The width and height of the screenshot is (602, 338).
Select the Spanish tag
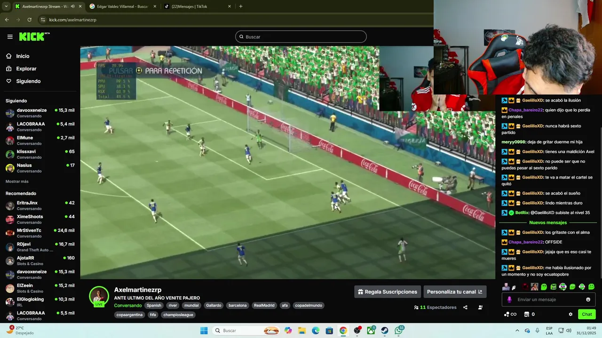pyautogui.click(x=154, y=306)
